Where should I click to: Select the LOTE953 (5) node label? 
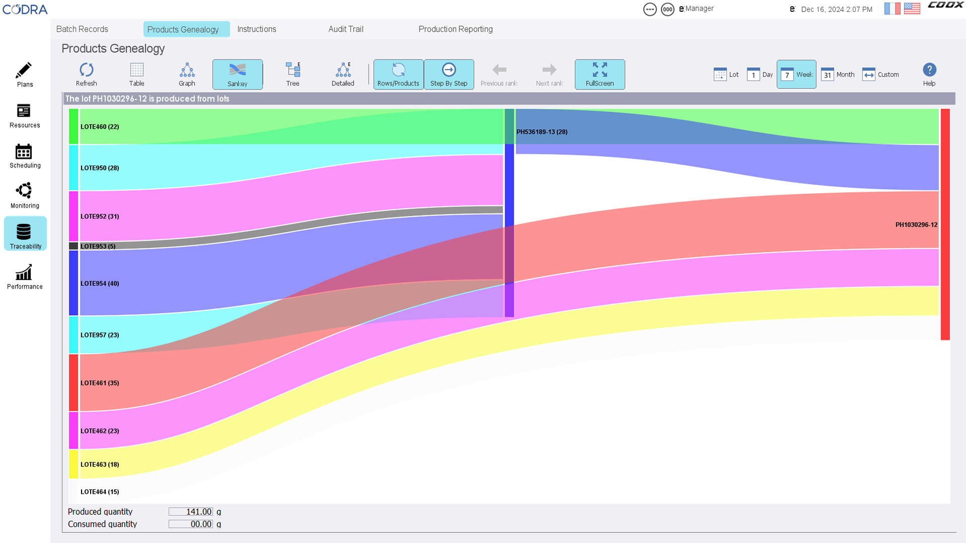pos(98,246)
